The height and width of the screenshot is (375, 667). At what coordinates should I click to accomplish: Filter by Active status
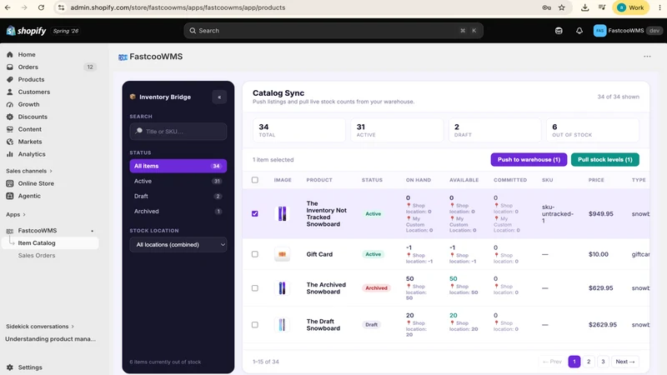(x=178, y=181)
